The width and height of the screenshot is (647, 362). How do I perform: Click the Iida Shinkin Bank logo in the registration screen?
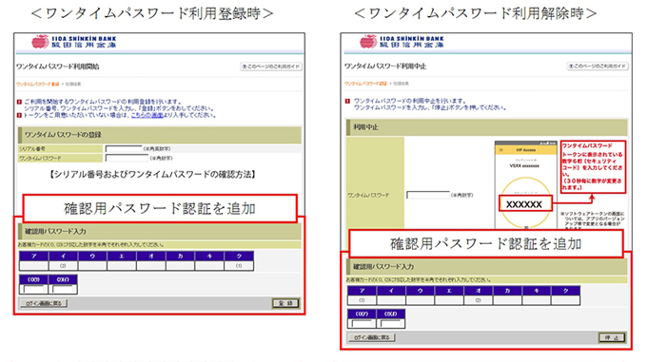tap(73, 42)
